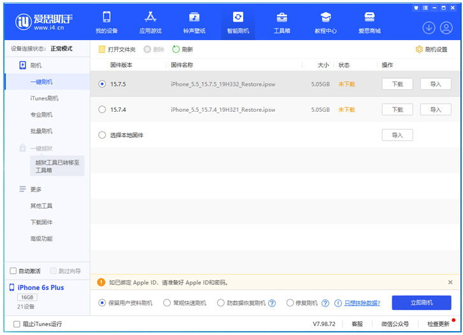Click 打开文件夹 folder icon
This screenshot has height=335, width=463.
(102, 49)
